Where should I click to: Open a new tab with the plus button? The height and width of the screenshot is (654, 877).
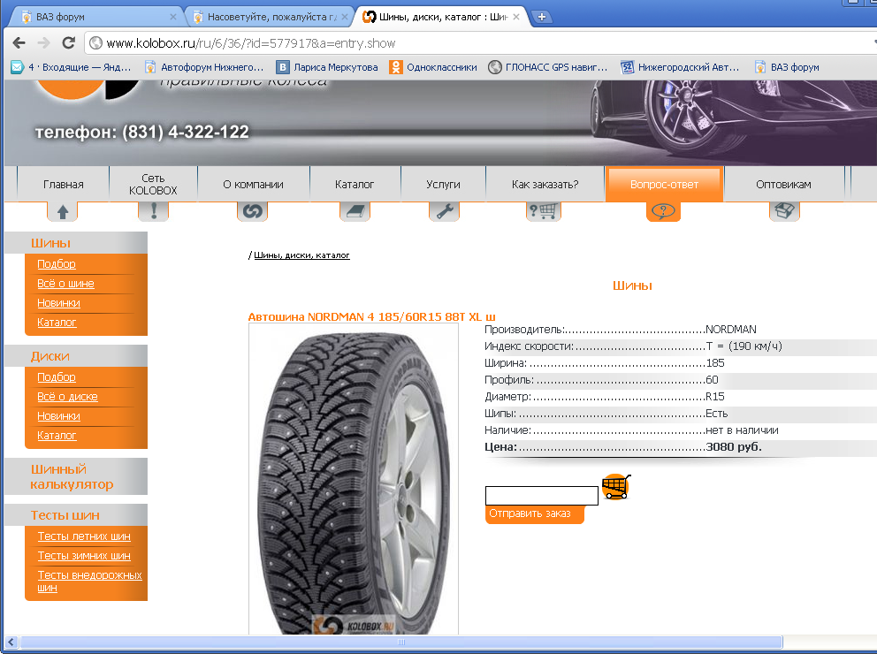coord(541,17)
